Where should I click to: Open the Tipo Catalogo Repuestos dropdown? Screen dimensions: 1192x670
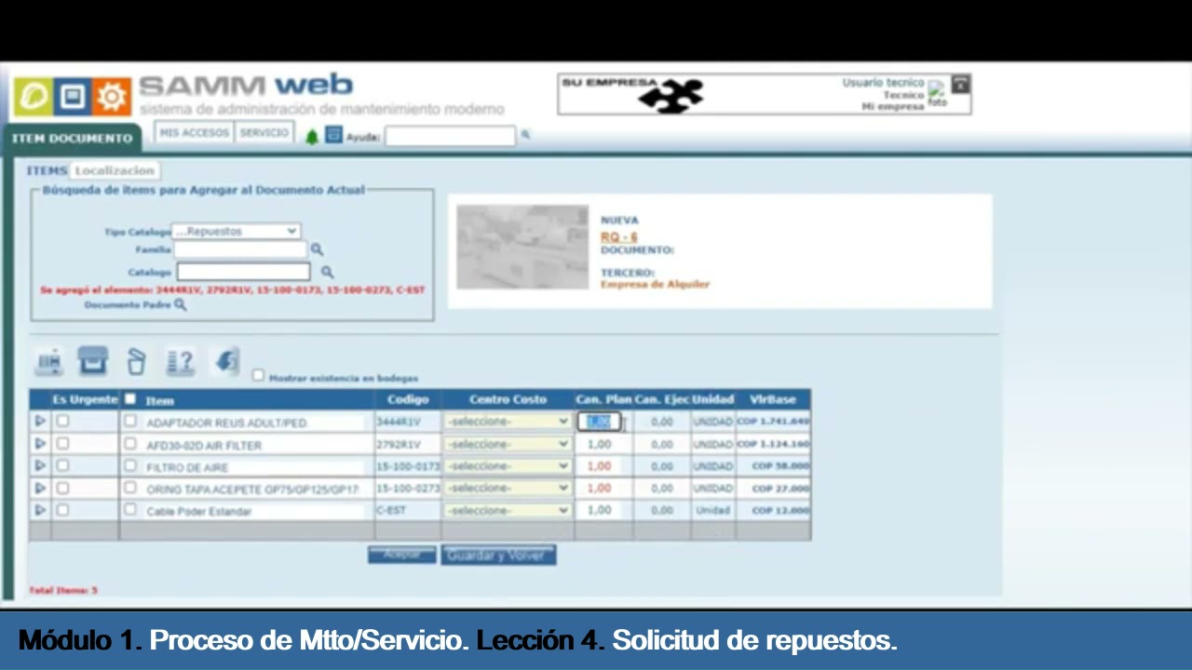pos(236,231)
